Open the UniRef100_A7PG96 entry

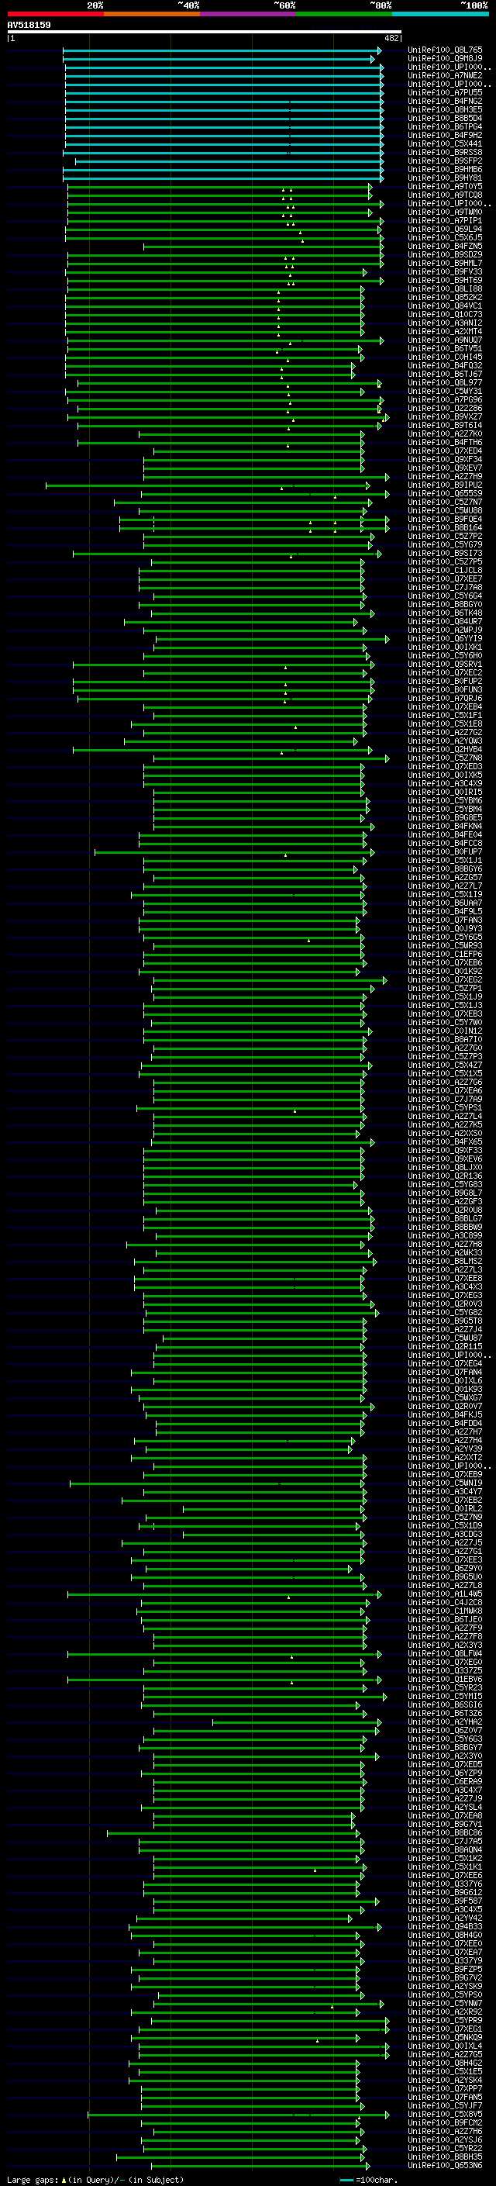[445, 401]
